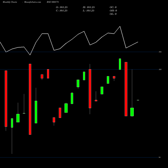Image resolution: width=168 pixels, height=168 pixels.
Task: Click the tallest red candle reaching lowest
Action: tap(30, 99)
